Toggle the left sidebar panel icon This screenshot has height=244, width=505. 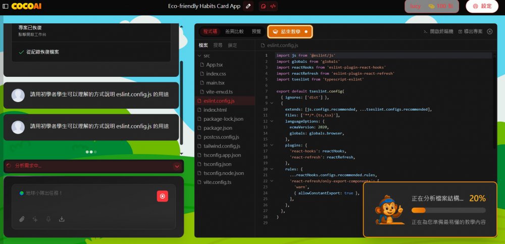coord(6,6)
